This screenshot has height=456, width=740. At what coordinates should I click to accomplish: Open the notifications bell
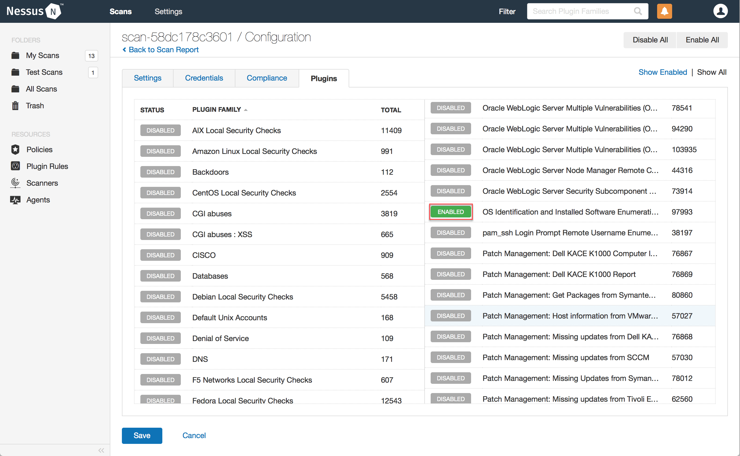(x=664, y=11)
